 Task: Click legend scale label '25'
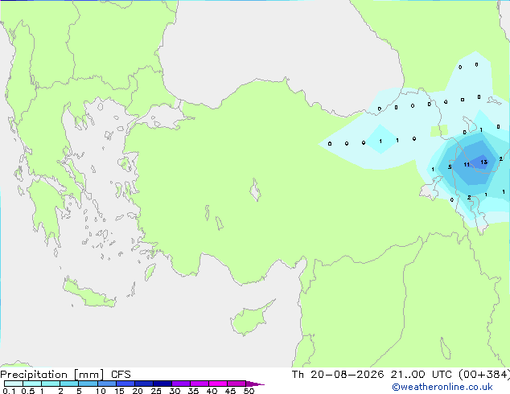pyautogui.click(x=156, y=391)
